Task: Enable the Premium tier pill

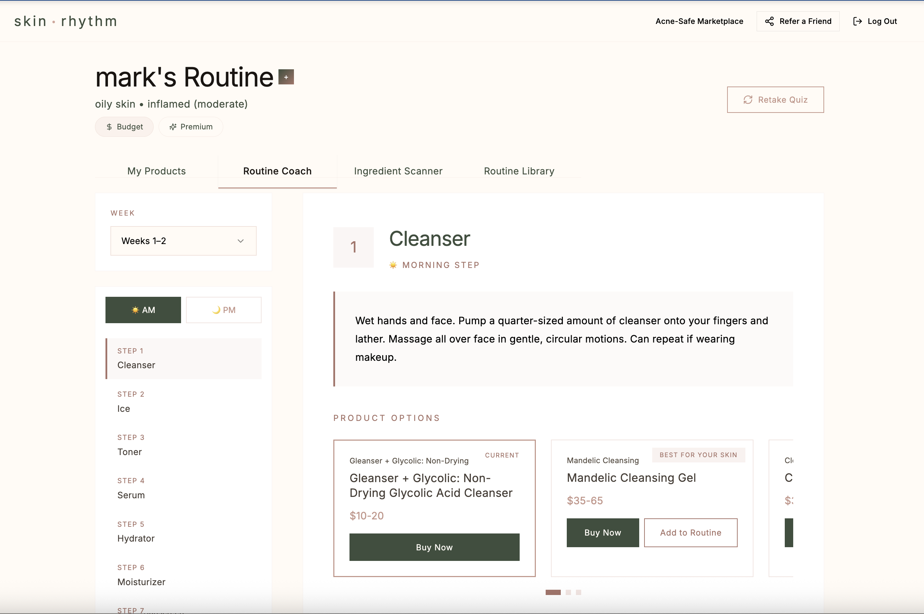Action: (191, 127)
